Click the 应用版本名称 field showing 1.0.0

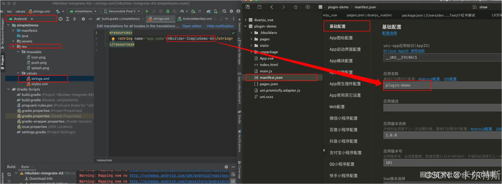(442, 135)
